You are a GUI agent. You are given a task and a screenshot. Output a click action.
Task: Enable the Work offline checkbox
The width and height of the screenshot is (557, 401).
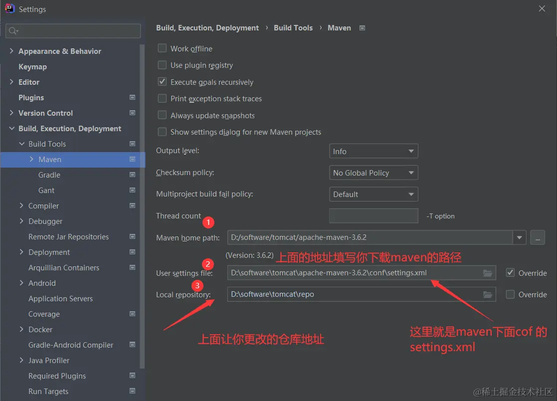(162, 48)
